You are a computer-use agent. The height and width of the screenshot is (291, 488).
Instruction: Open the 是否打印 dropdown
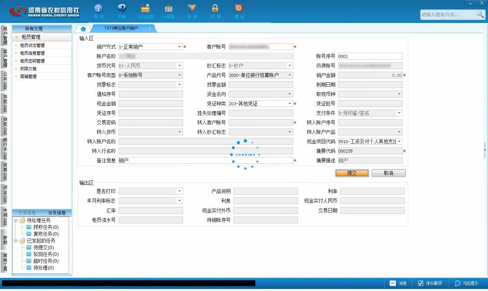tap(180, 191)
